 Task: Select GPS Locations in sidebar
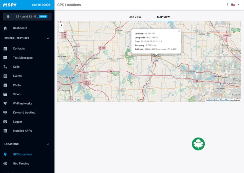tap(23, 154)
